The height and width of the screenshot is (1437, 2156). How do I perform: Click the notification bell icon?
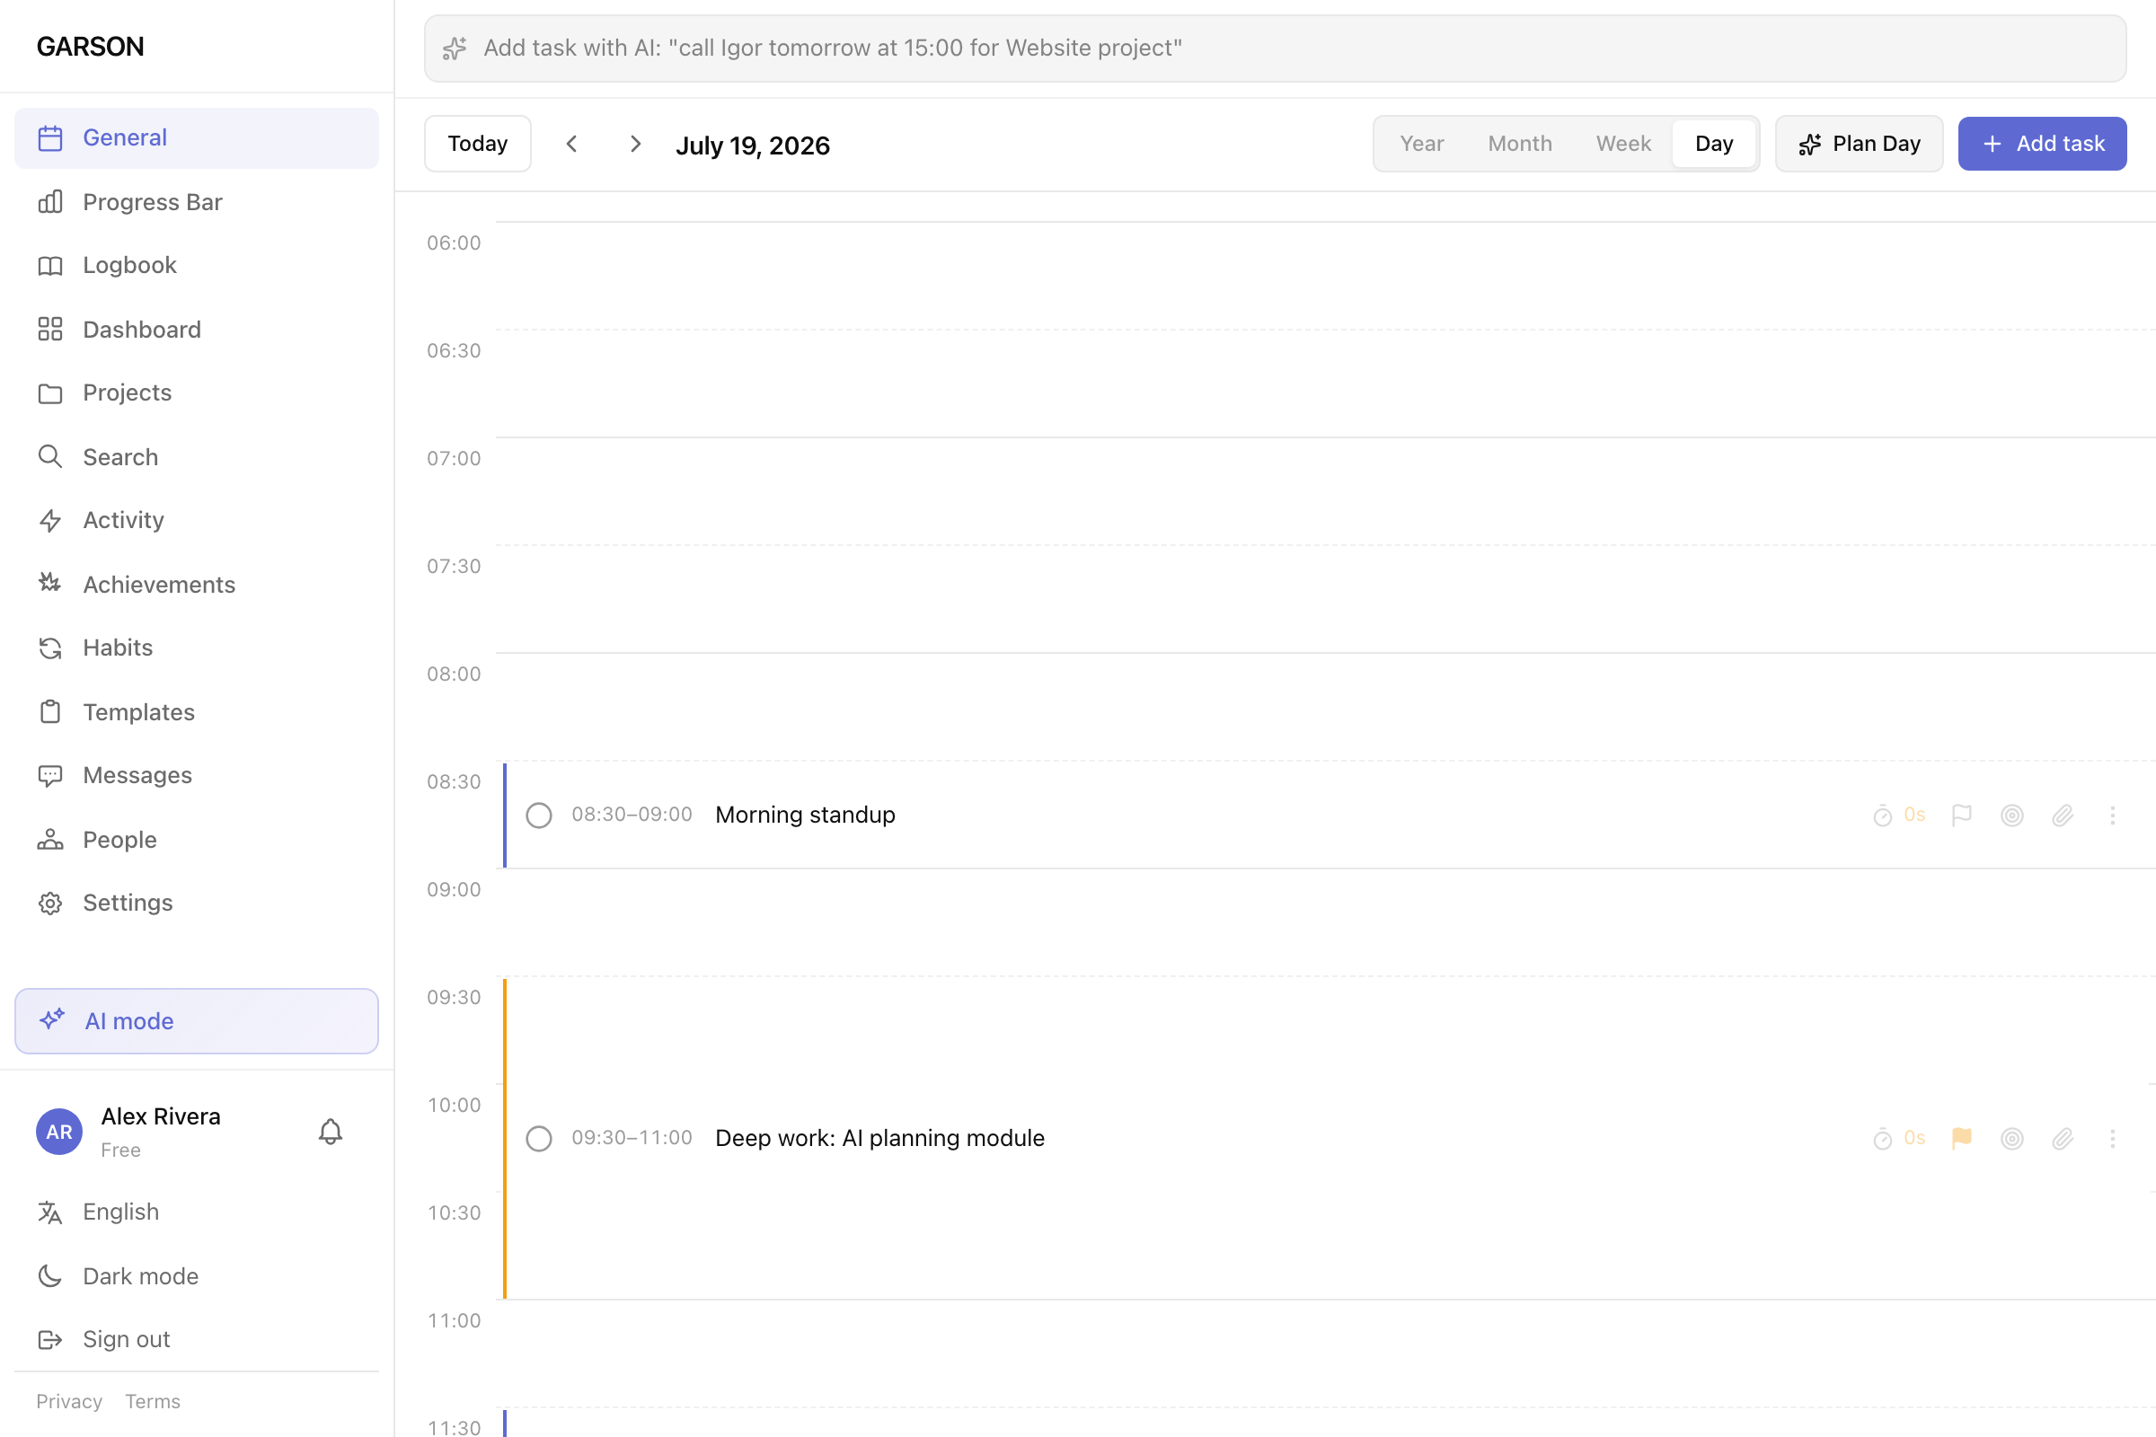coord(330,1132)
